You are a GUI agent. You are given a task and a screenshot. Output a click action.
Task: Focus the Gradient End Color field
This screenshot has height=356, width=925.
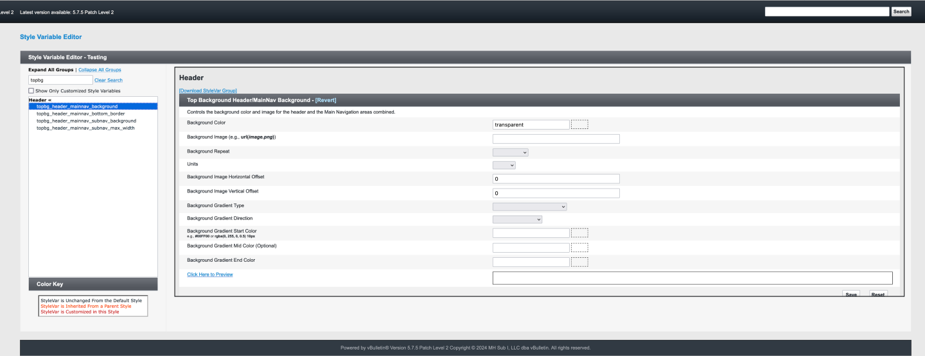[x=531, y=262]
